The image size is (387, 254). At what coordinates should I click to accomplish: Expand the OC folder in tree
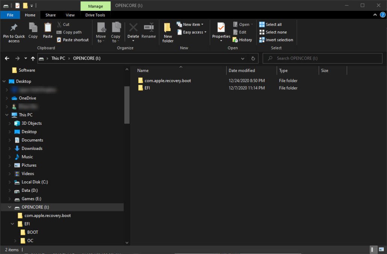[15, 241]
